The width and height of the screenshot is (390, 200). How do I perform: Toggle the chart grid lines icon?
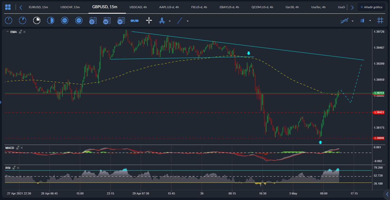380,20
